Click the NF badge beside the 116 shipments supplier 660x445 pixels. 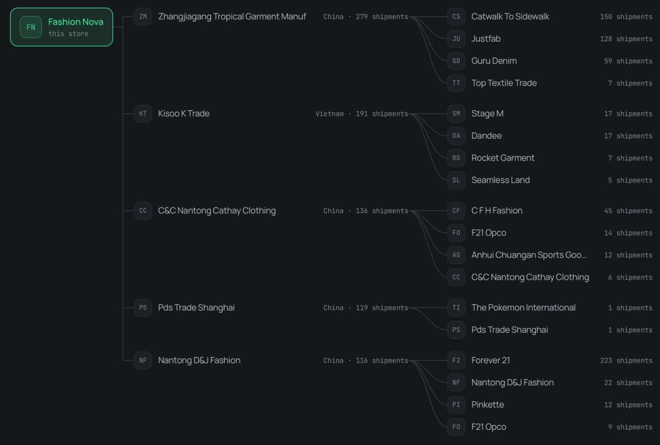coord(143,361)
